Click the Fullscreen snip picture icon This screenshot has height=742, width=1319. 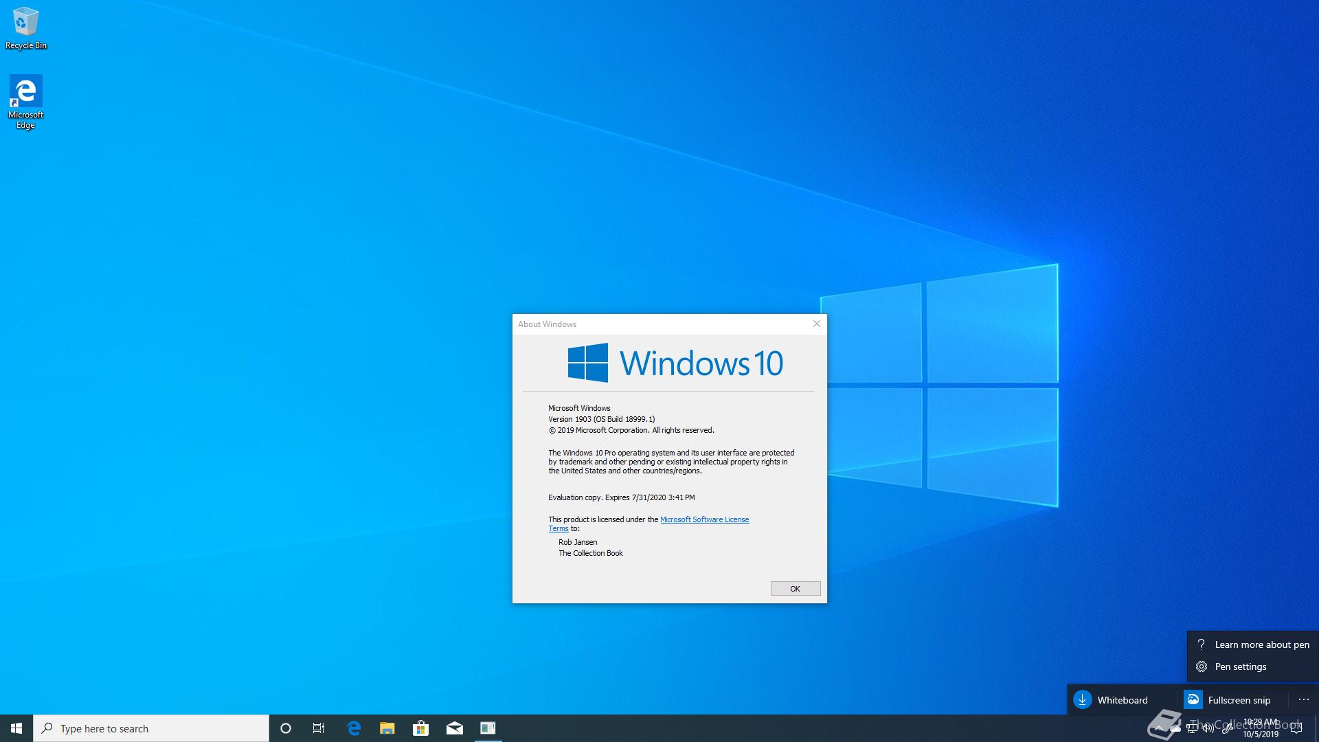[1193, 699]
